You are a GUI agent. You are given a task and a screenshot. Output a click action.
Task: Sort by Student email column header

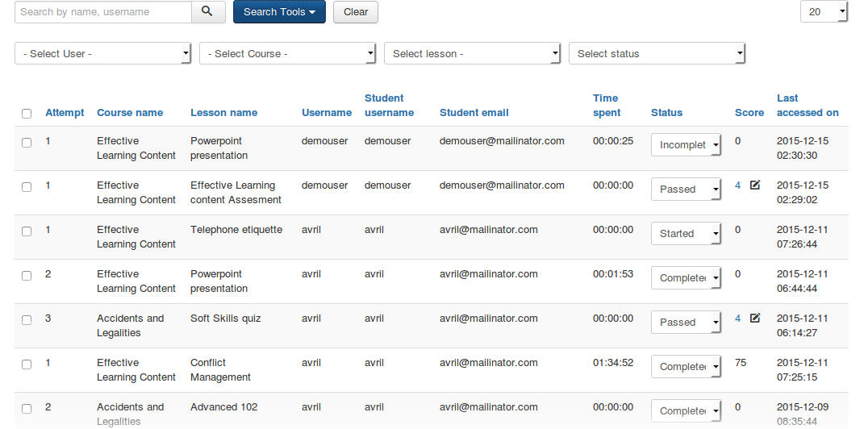coord(474,113)
